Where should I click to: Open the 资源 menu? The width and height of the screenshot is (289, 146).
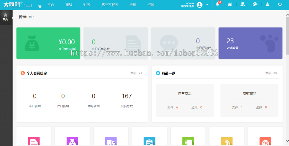[151, 5]
